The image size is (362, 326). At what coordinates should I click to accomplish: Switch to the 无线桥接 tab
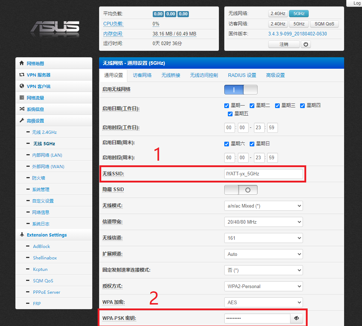click(171, 75)
